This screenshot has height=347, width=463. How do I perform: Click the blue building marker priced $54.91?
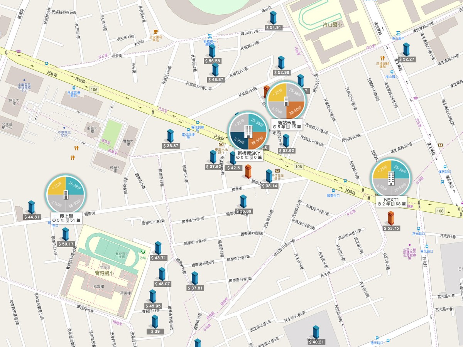click(x=273, y=18)
